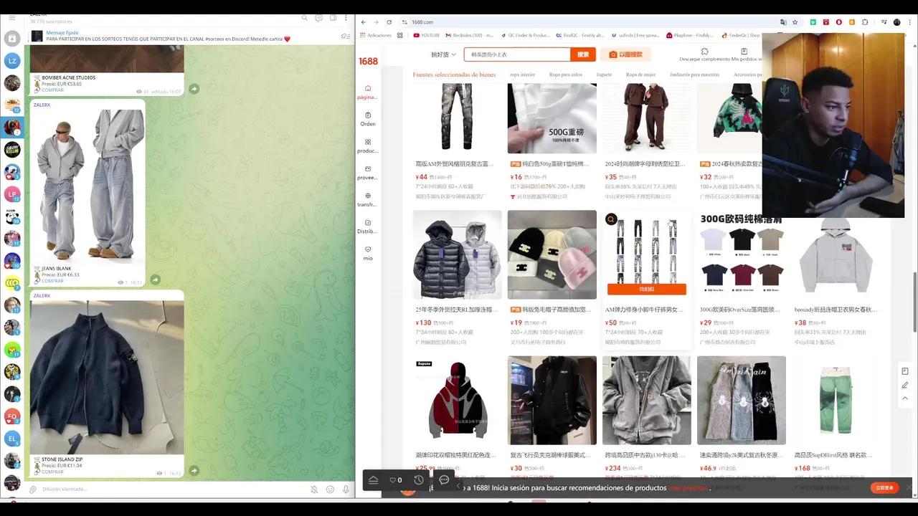Click the orange 搜索 search button
918x516 pixels.
coord(583,54)
